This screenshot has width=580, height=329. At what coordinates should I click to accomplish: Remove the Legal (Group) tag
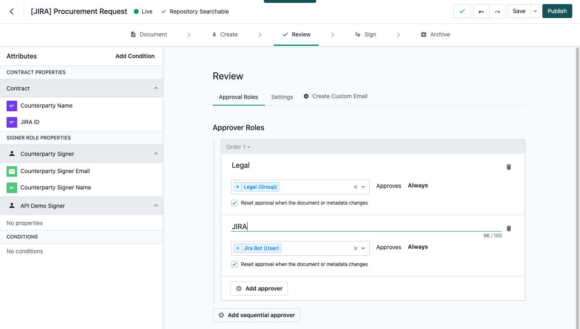238,187
